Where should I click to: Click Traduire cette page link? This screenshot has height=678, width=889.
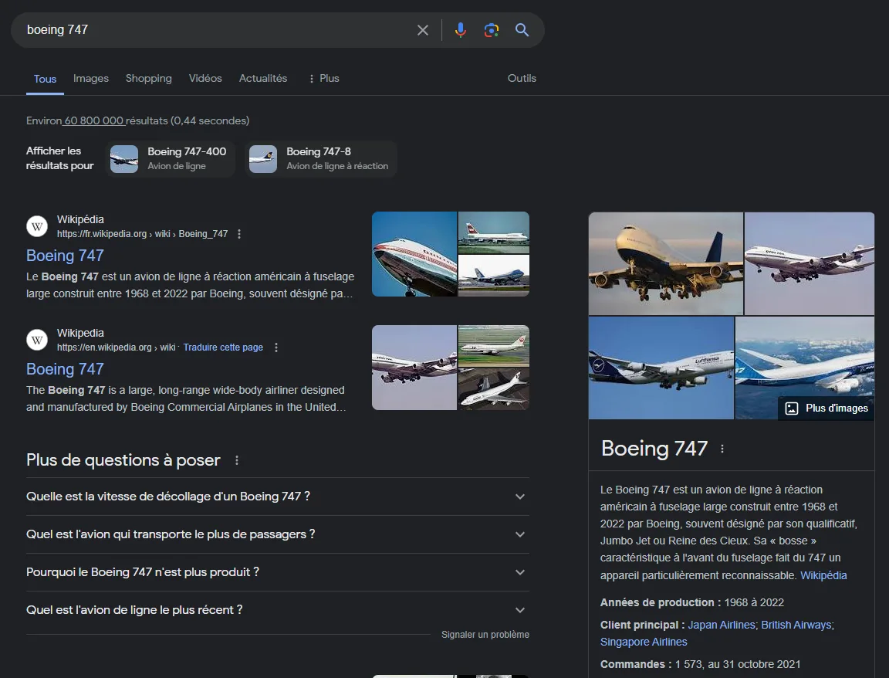click(x=223, y=347)
